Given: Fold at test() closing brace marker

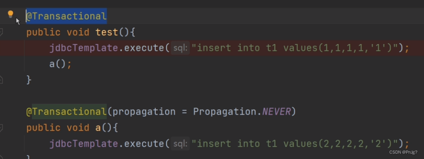Looking at the screenshot, I should 1,80.
